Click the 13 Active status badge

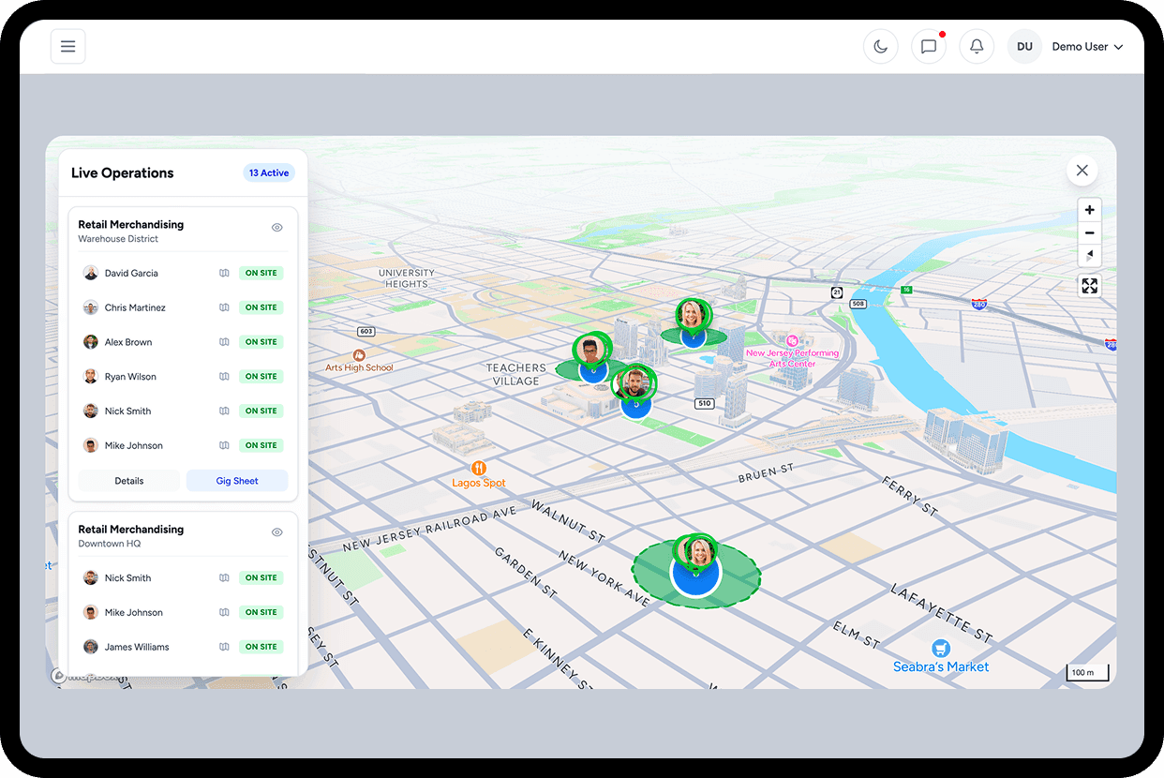[269, 172]
